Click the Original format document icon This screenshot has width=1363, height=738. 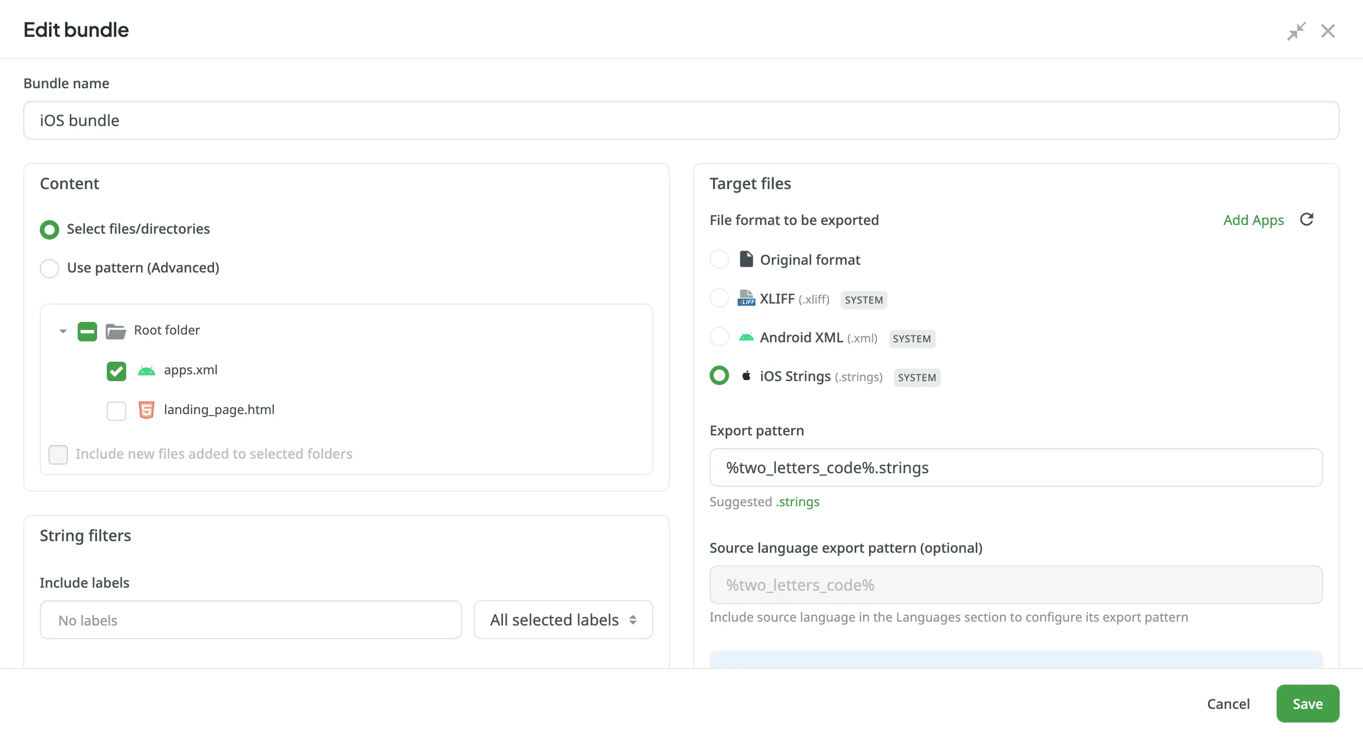[x=746, y=259]
